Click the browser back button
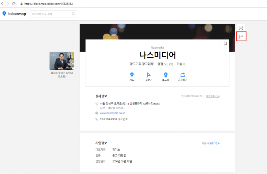 (3, 3)
